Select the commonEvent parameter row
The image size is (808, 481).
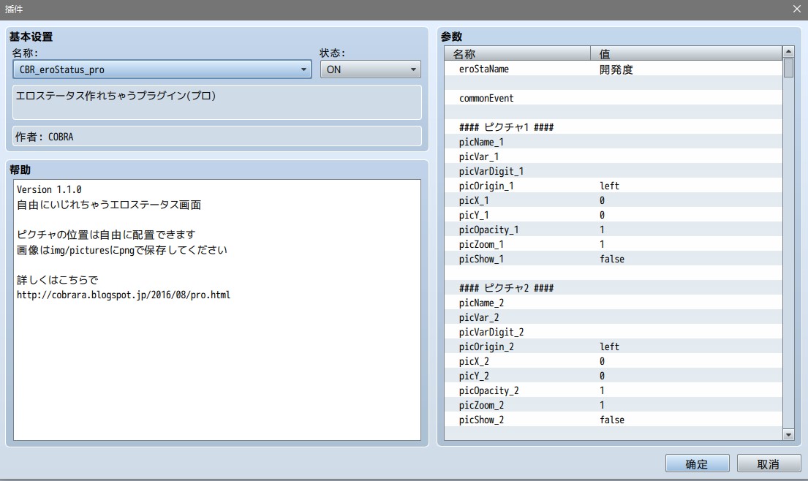coord(613,98)
